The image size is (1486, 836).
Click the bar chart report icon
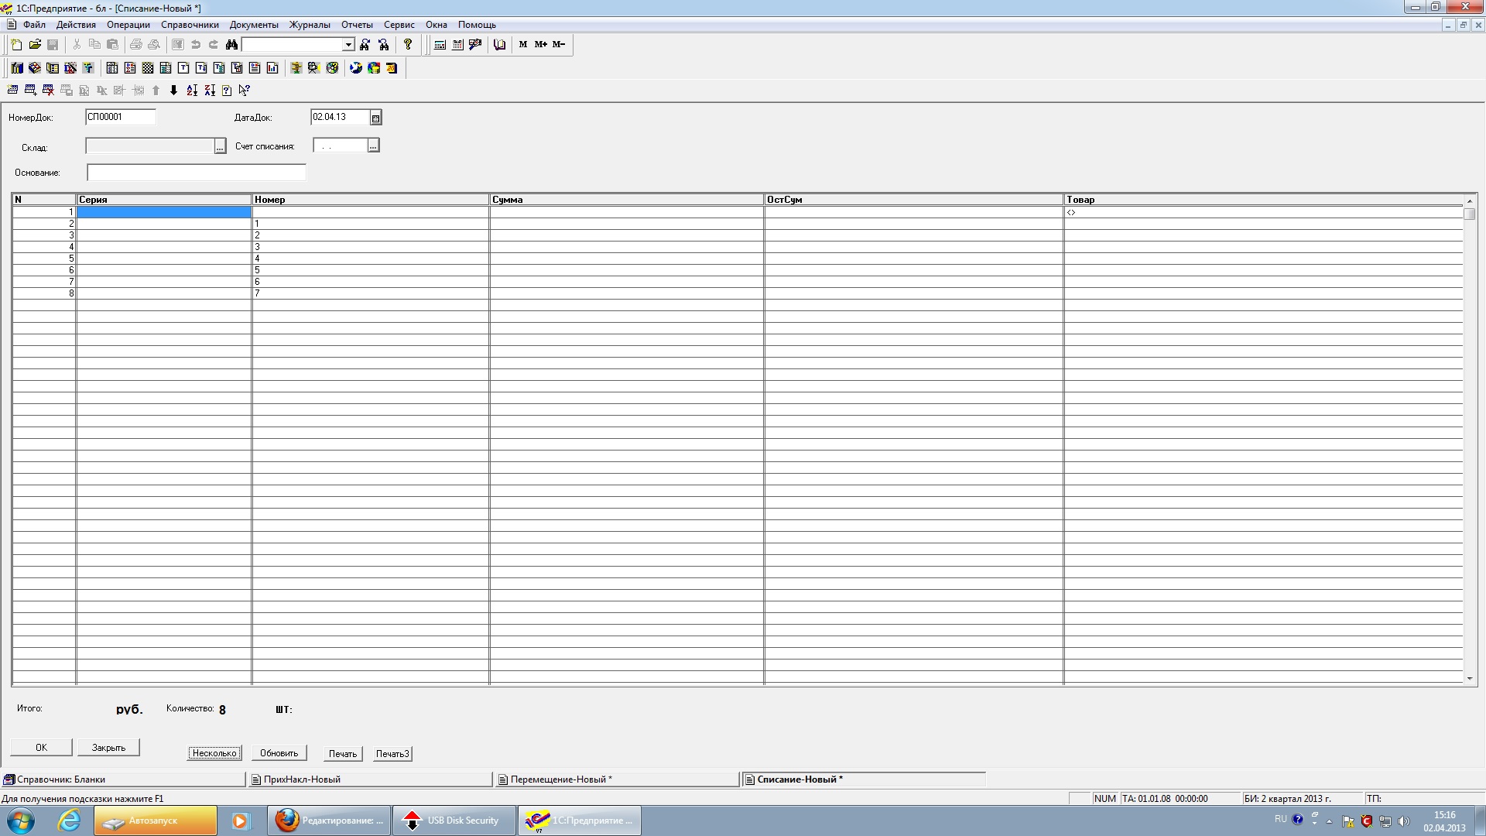tap(272, 68)
